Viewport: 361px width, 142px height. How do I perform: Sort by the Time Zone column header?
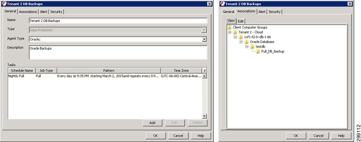tap(181, 71)
